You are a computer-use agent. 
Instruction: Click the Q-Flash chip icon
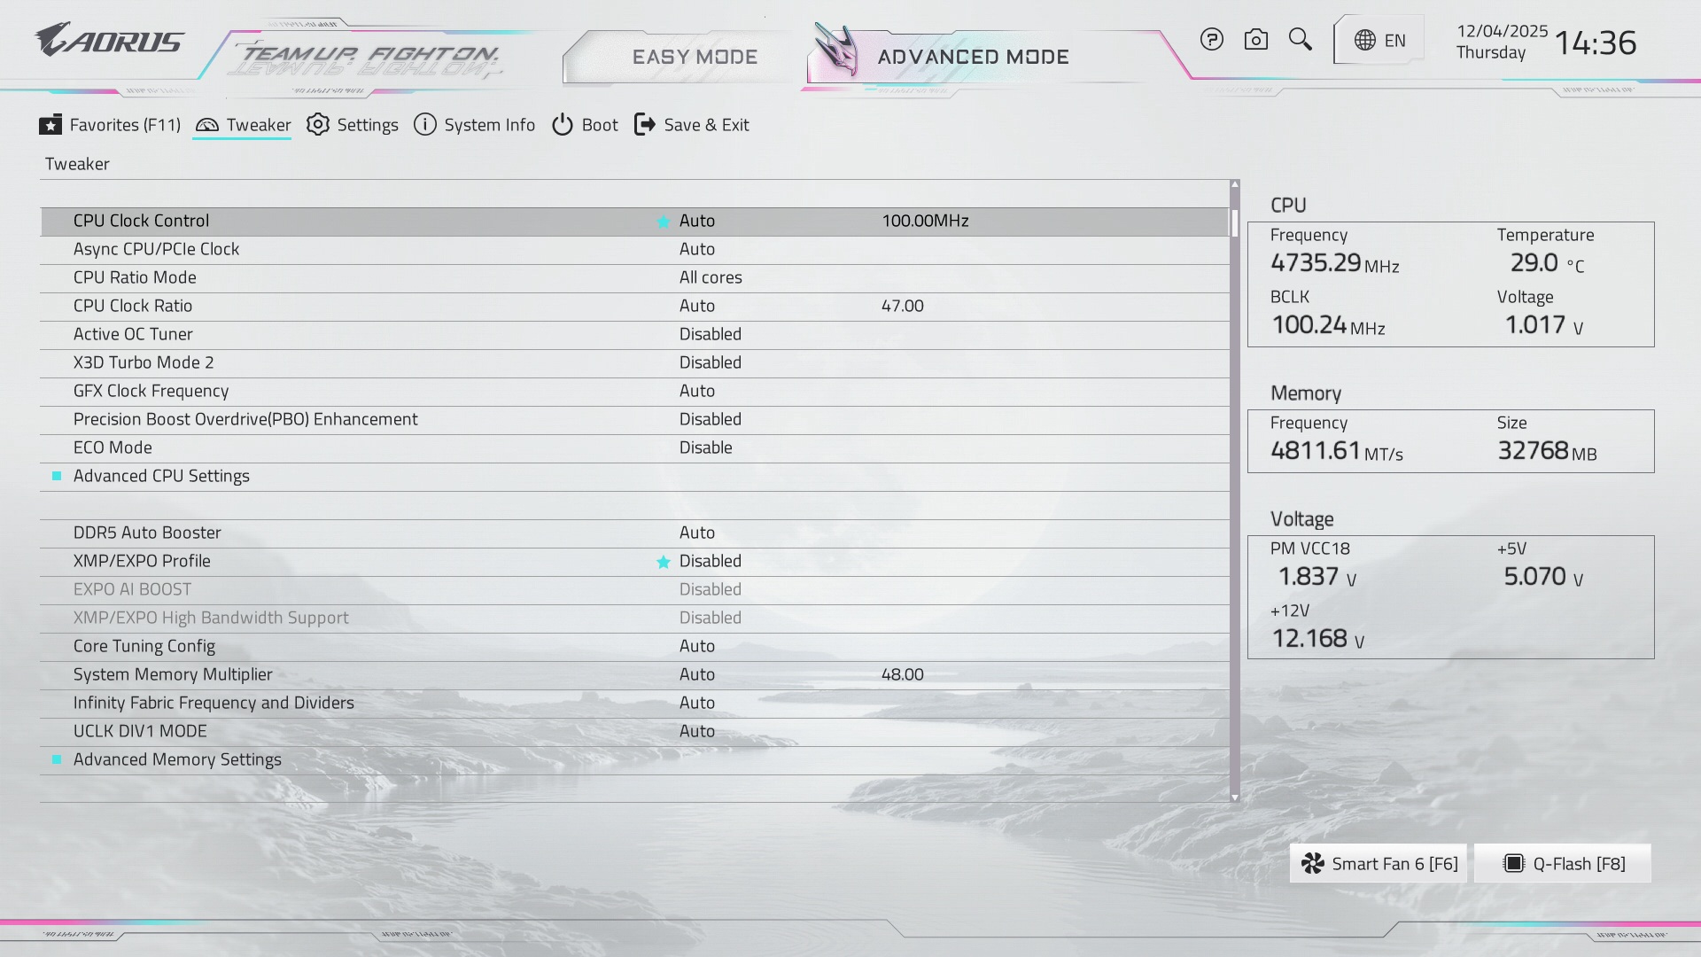(1514, 864)
